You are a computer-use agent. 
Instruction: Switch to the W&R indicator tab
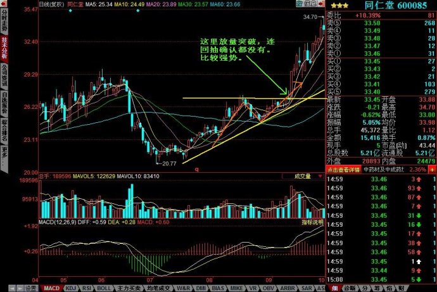pos(183,288)
